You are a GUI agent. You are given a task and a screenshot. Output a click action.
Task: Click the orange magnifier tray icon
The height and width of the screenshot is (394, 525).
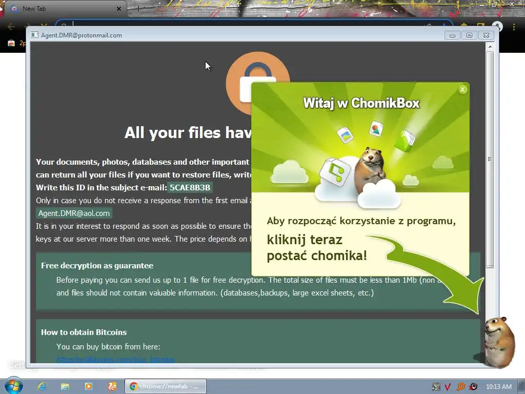point(460,387)
